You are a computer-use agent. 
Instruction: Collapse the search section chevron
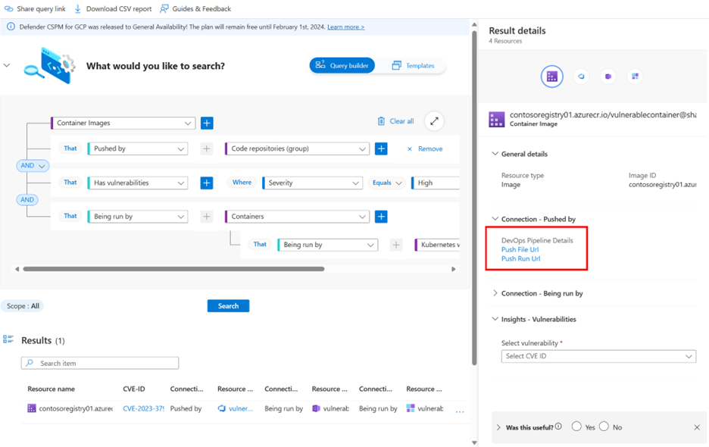[x=7, y=66]
